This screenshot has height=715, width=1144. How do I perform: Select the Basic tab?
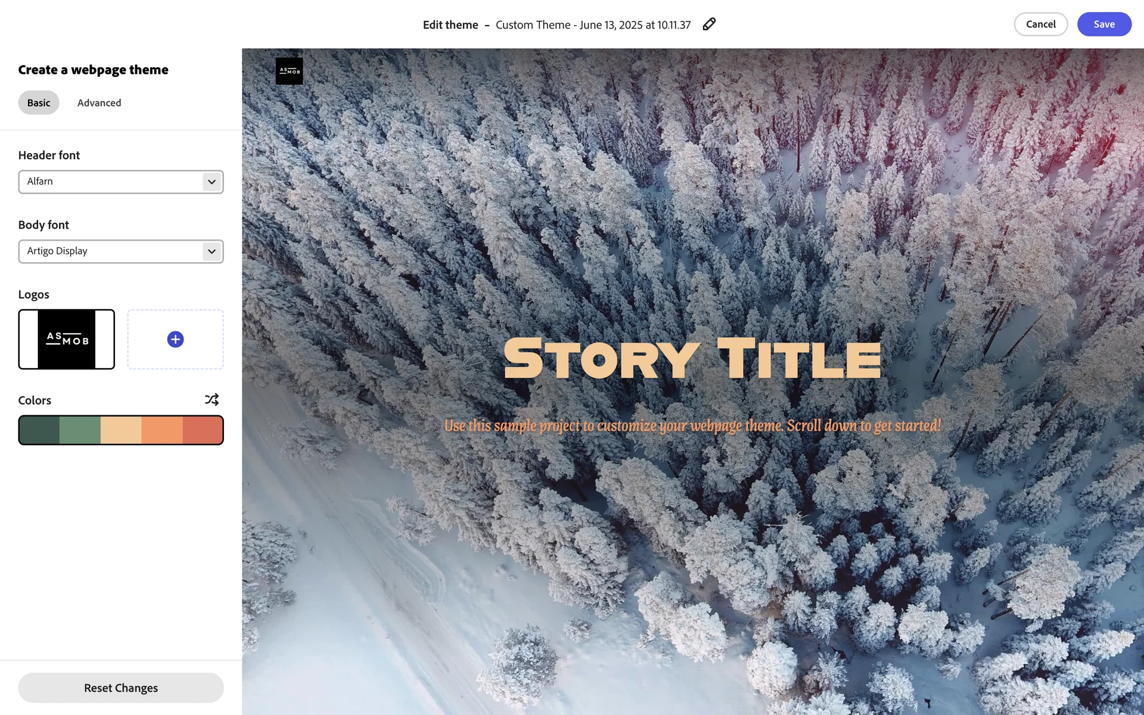coord(39,102)
